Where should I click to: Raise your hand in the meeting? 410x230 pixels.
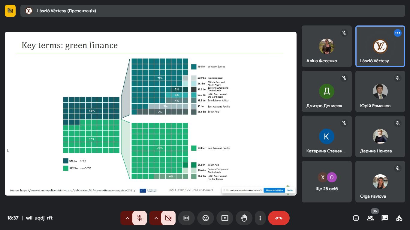pyautogui.click(x=244, y=218)
